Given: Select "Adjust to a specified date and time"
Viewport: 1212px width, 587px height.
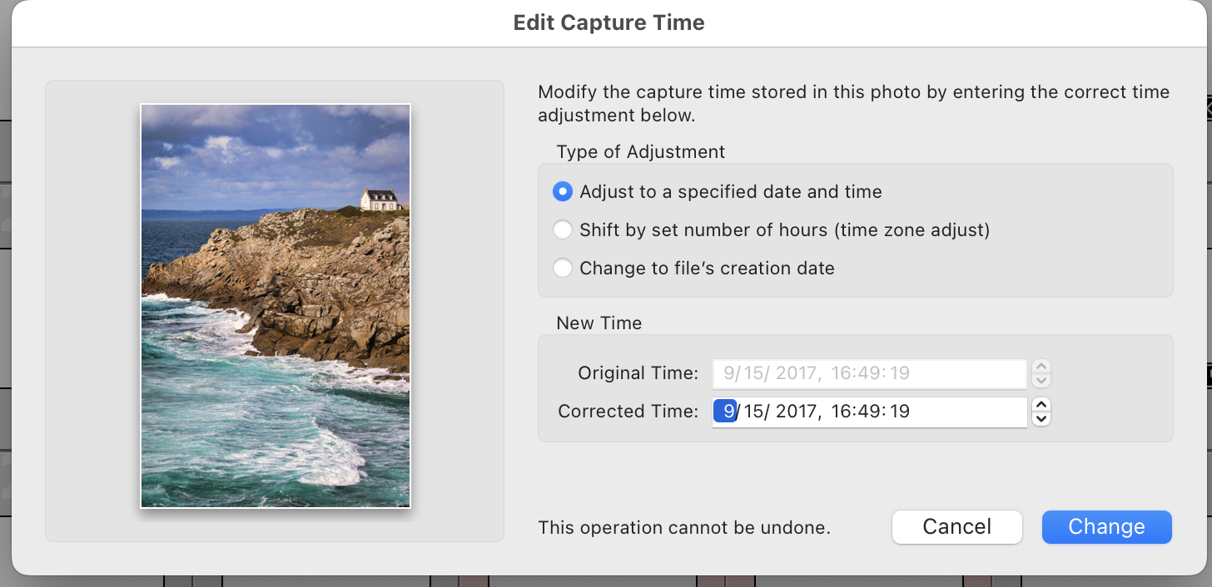Looking at the screenshot, I should point(562,191).
